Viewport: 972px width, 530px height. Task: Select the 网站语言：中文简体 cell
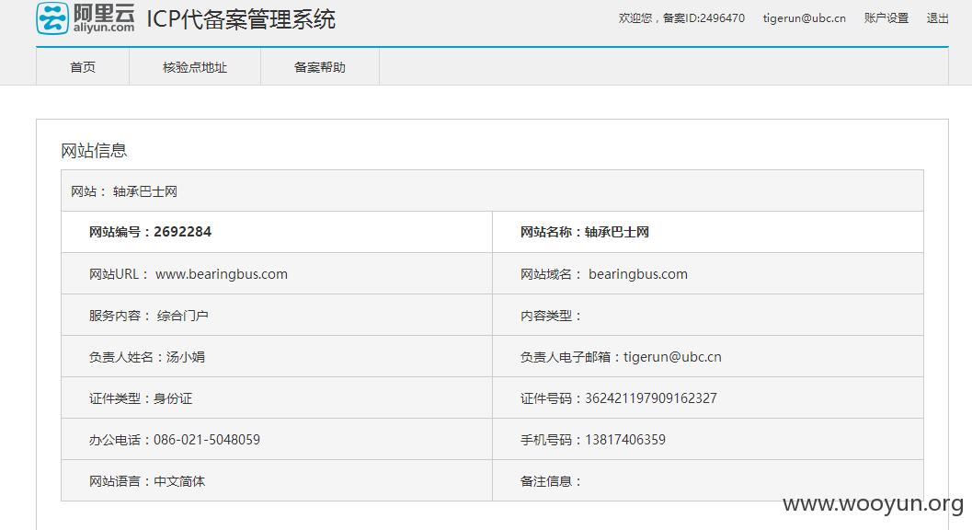(x=277, y=481)
